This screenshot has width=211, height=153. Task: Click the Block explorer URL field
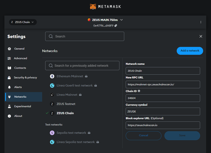coord(163,125)
